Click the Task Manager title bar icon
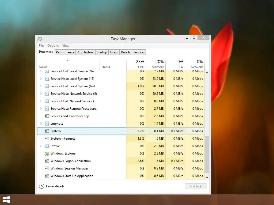Viewport: 274px width, 205px height. click(x=40, y=39)
